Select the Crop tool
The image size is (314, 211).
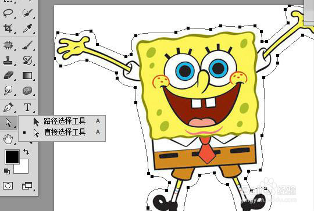[8, 28]
